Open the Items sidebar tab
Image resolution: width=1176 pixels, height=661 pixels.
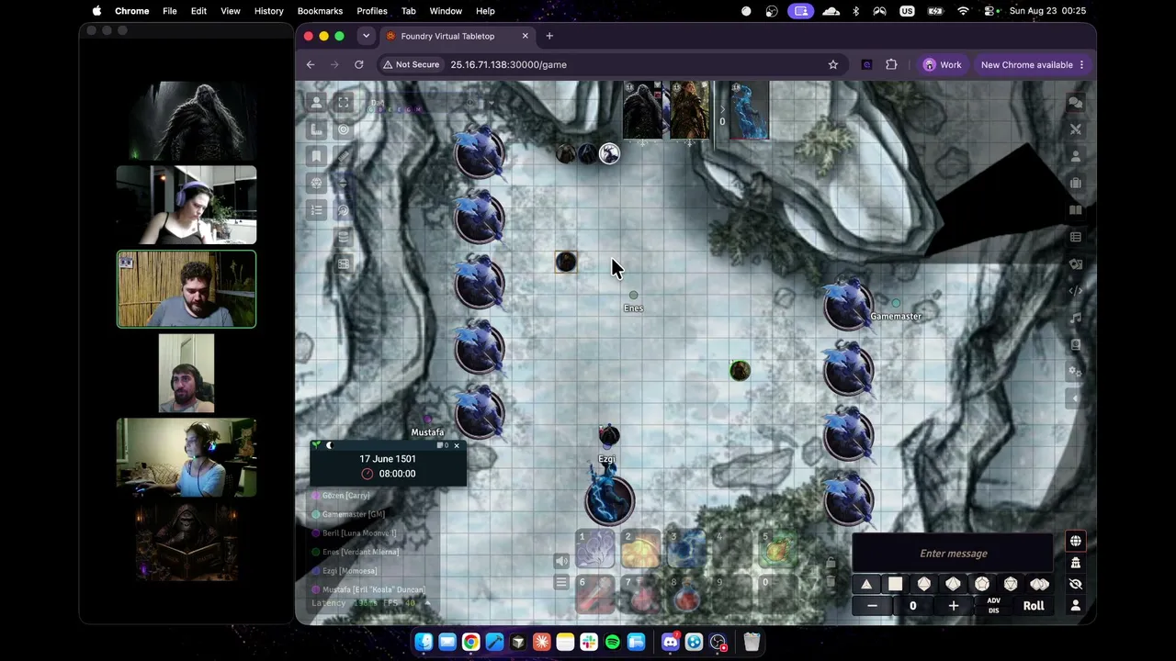(x=1076, y=183)
